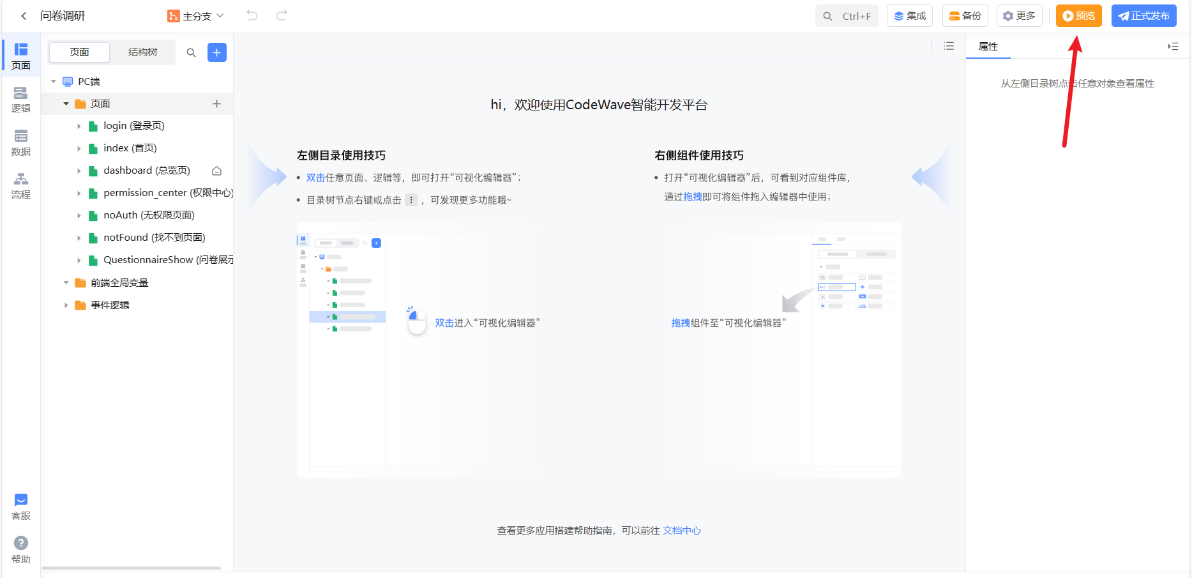This screenshot has width=1192, height=578.
Task: Open the 帮助 help icon
Action: tap(21, 550)
